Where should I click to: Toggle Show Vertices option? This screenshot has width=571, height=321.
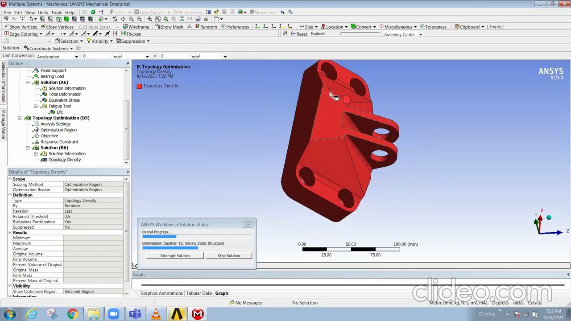pyautogui.click(x=20, y=27)
